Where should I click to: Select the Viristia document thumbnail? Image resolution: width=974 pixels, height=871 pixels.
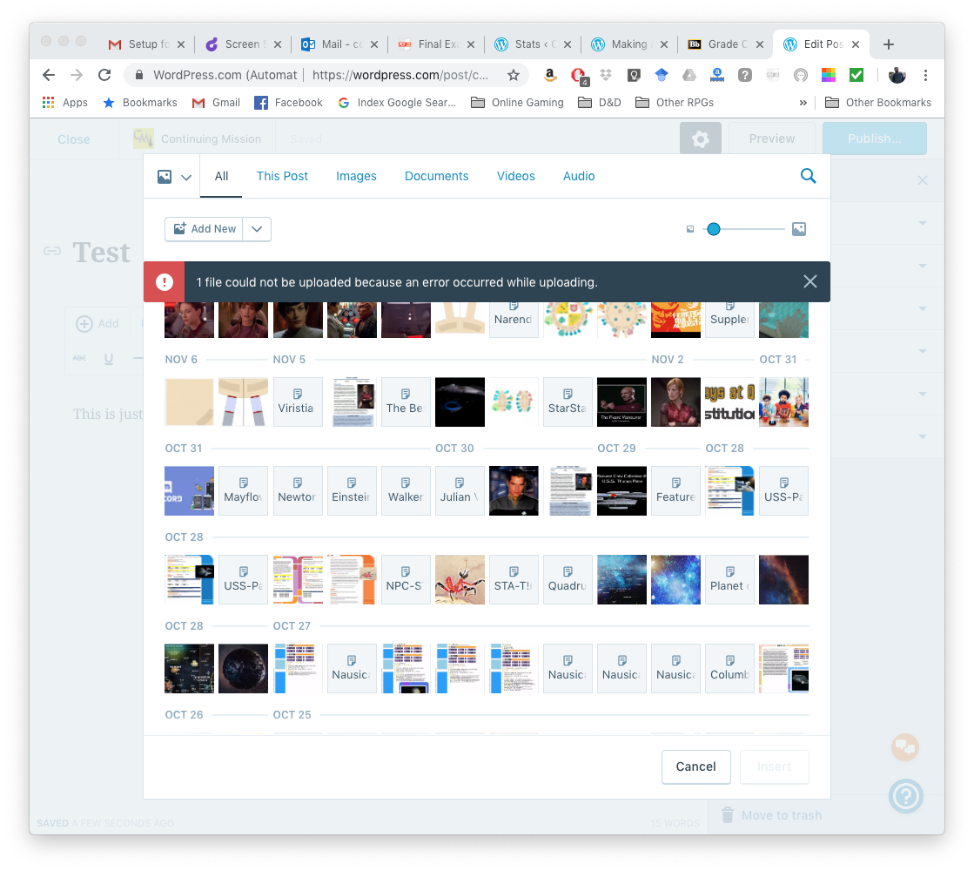(298, 402)
